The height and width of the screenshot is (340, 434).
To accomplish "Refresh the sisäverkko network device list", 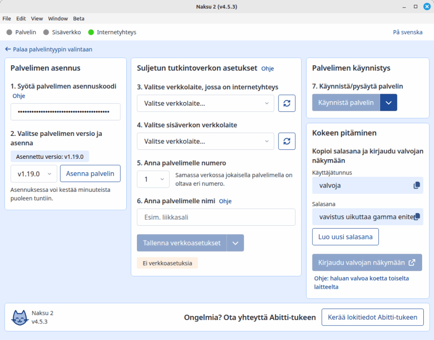I will [287, 141].
